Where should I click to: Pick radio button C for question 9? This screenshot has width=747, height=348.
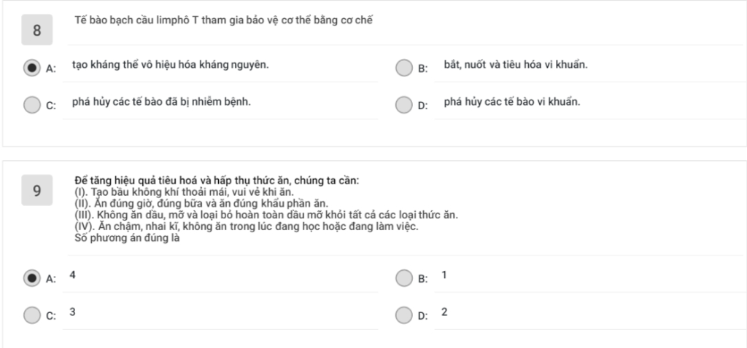(31, 315)
